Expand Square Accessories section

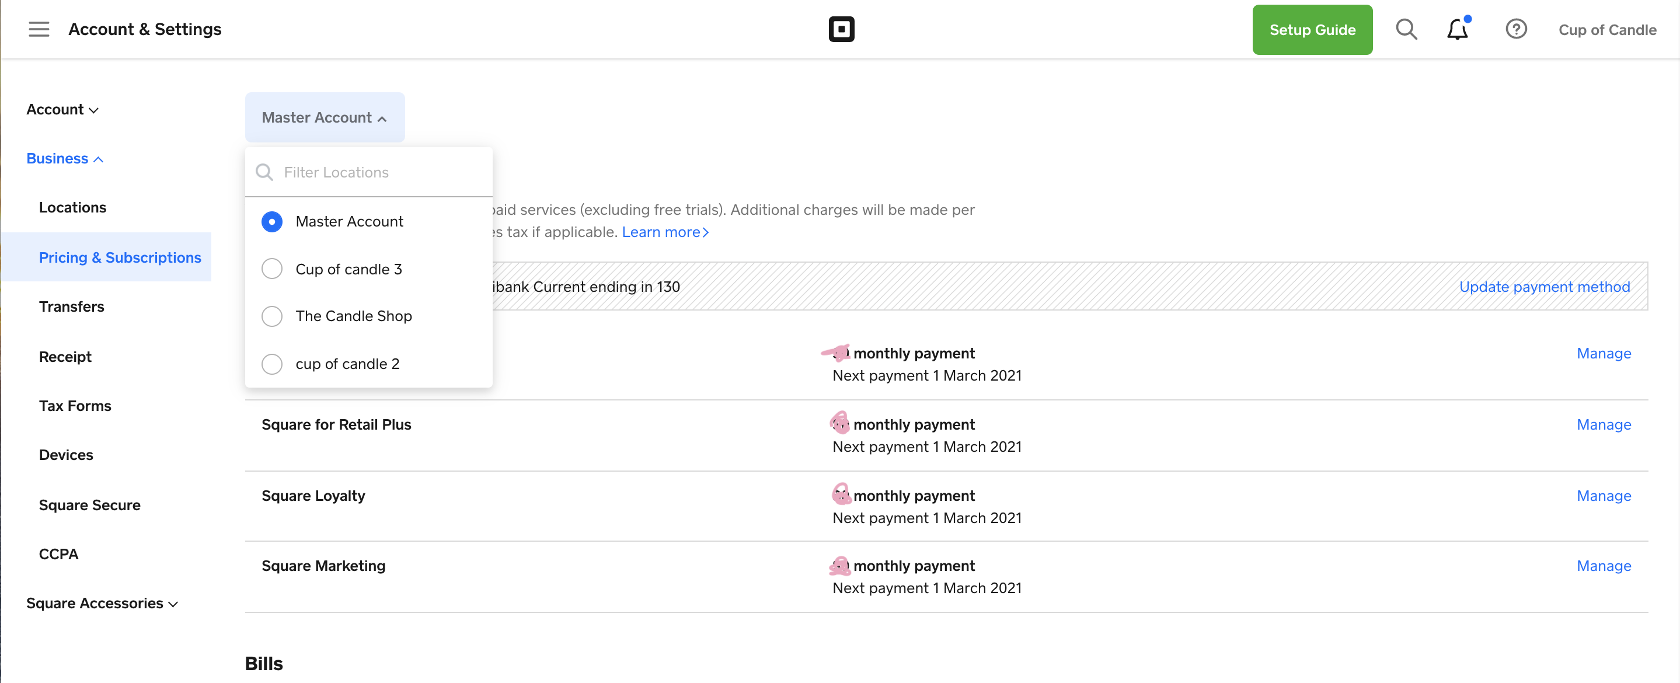point(101,604)
